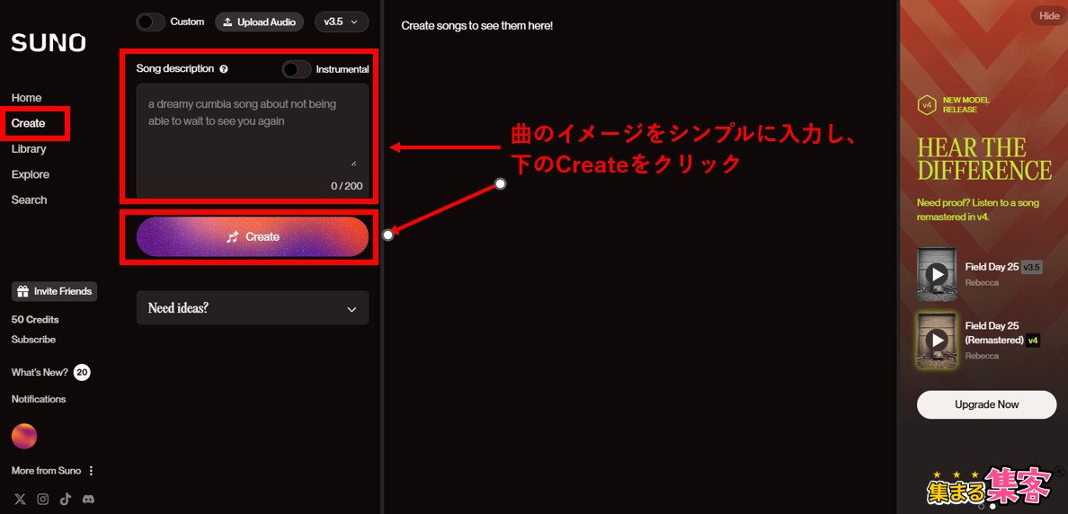Viewport: 1068px width, 514px height.
Task: Click the gift icon on Invite Friends
Action: (x=24, y=291)
